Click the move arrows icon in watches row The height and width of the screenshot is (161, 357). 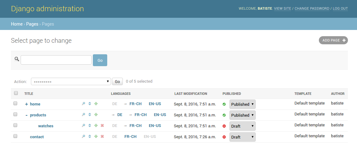(x=90, y=125)
